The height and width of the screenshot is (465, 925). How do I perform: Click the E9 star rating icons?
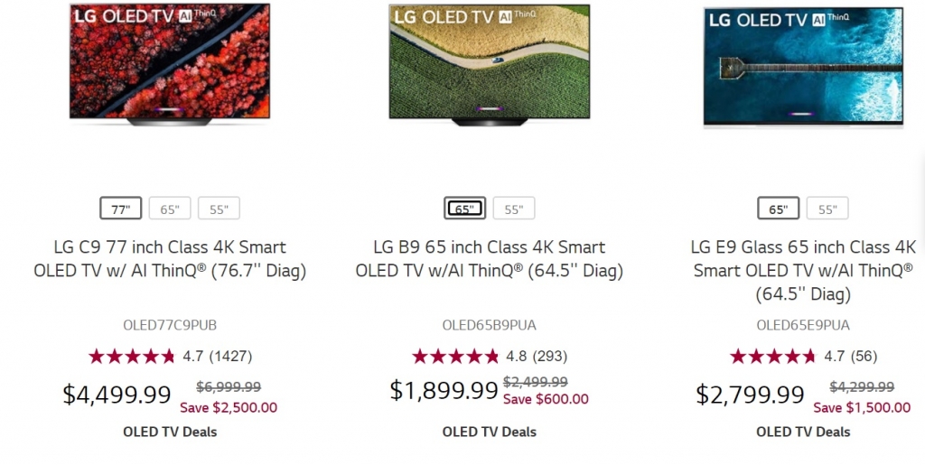pos(773,356)
